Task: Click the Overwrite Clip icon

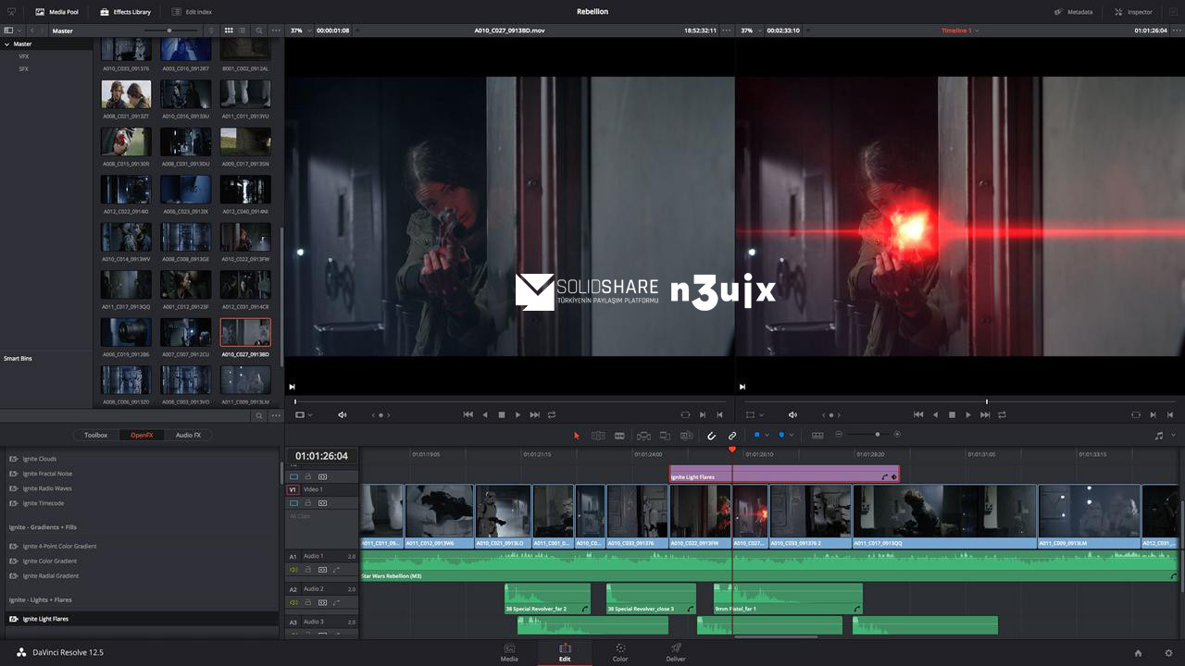Action: 665,435
